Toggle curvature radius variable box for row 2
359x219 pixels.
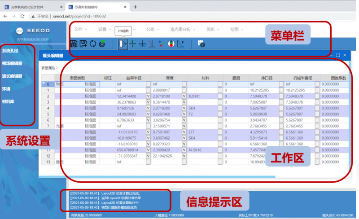click(149, 96)
